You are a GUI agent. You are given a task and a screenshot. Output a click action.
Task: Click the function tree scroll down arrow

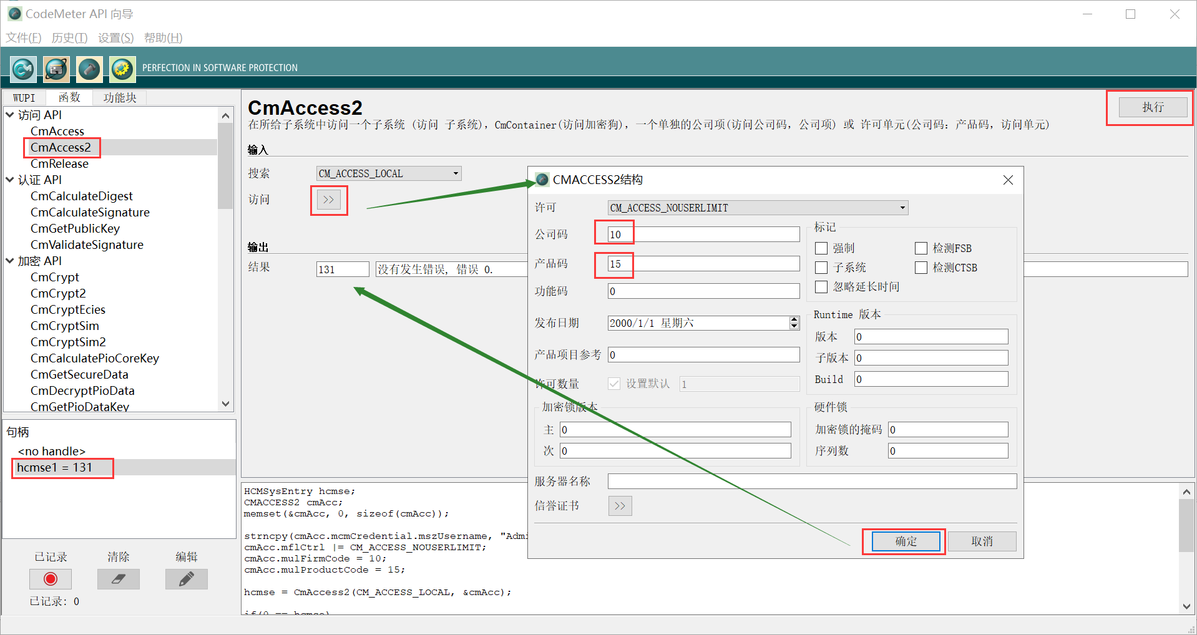pyautogui.click(x=225, y=404)
